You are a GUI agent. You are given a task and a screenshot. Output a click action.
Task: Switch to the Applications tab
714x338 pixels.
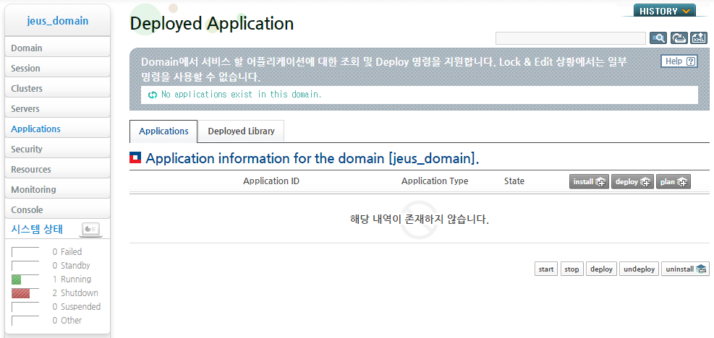point(163,131)
